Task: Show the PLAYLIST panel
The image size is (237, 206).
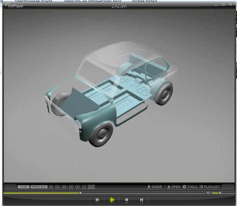Action: click(x=210, y=187)
